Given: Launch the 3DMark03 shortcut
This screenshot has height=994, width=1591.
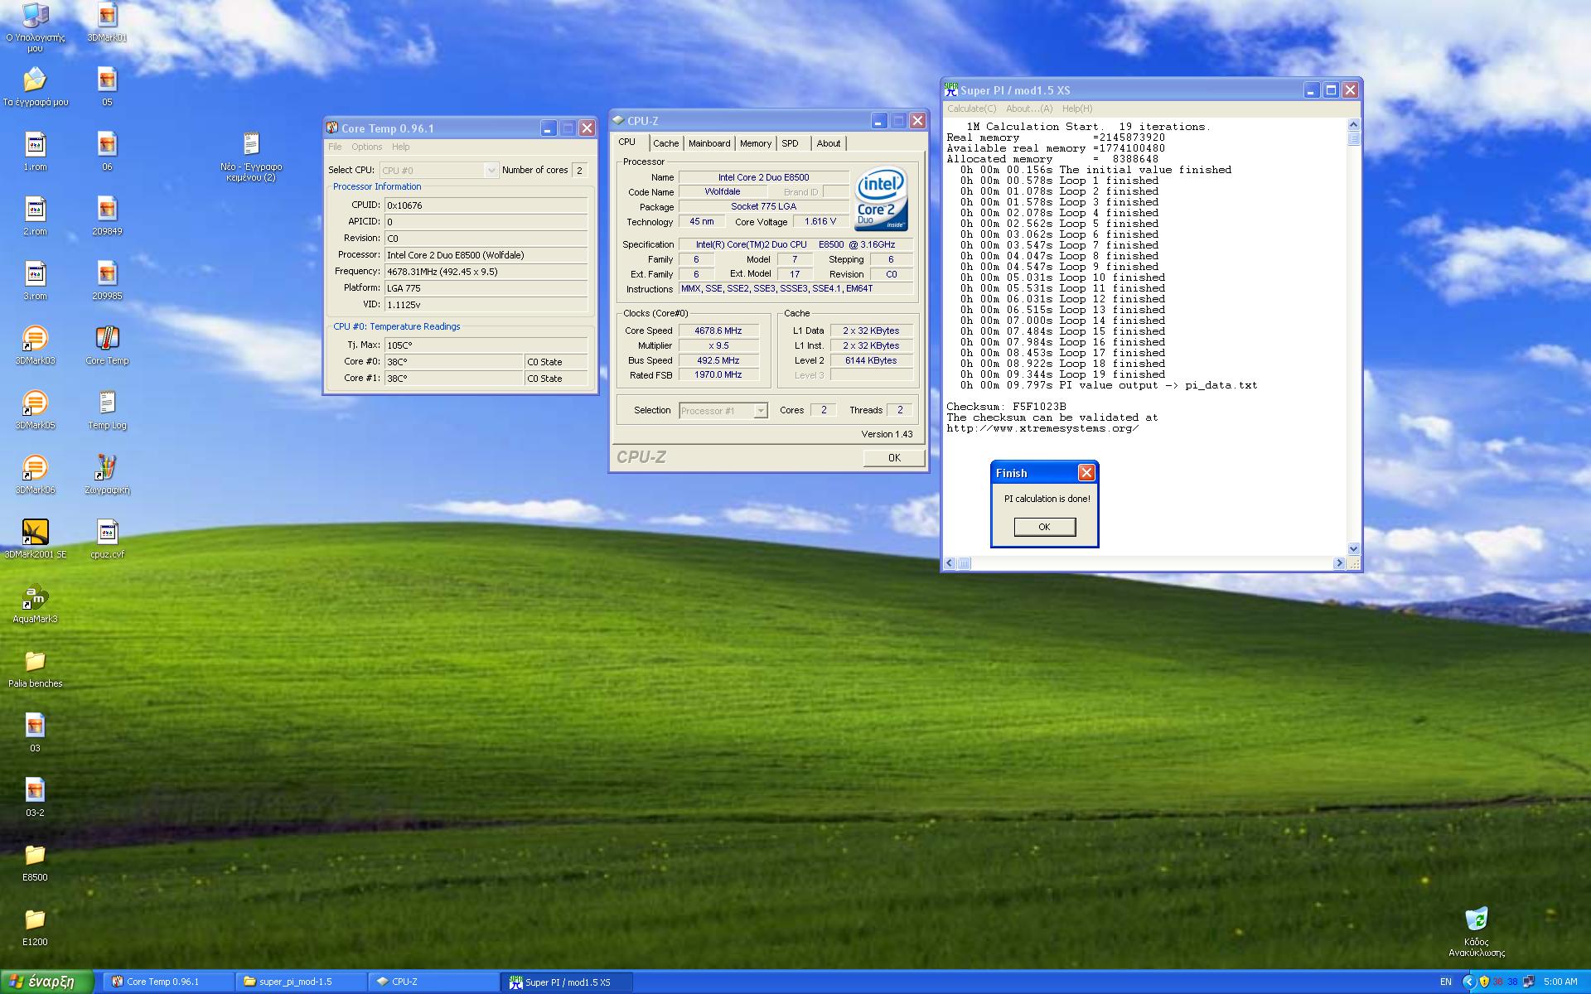Looking at the screenshot, I should pos(35,345).
